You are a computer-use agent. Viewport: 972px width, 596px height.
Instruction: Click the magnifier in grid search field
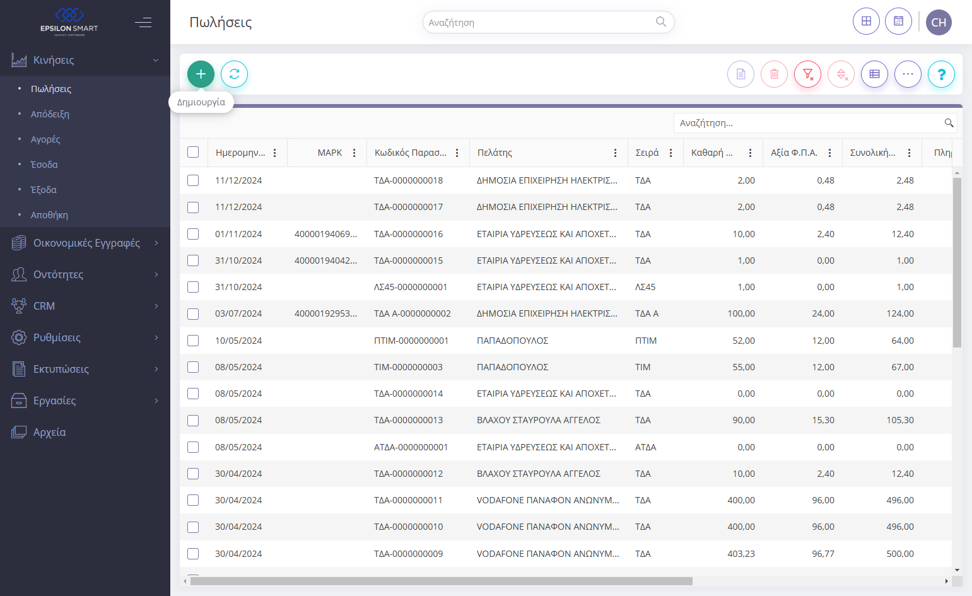(x=949, y=123)
